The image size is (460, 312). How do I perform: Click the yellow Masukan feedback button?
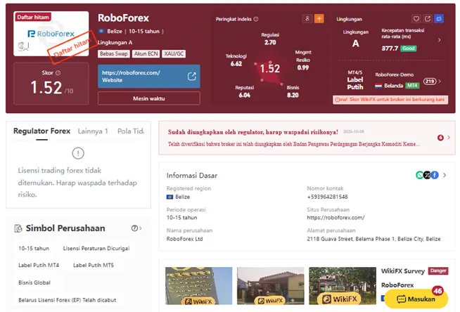point(416,299)
